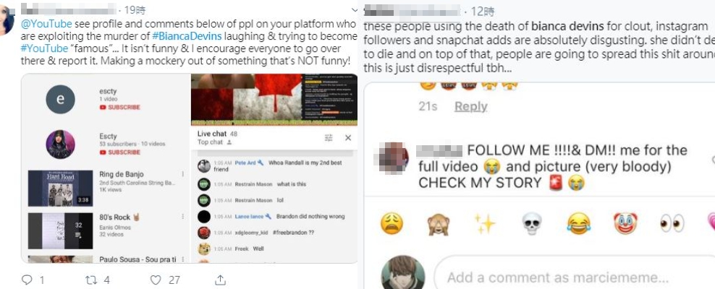Click the reply speech-bubble icon under the tweet

[x=27, y=280]
